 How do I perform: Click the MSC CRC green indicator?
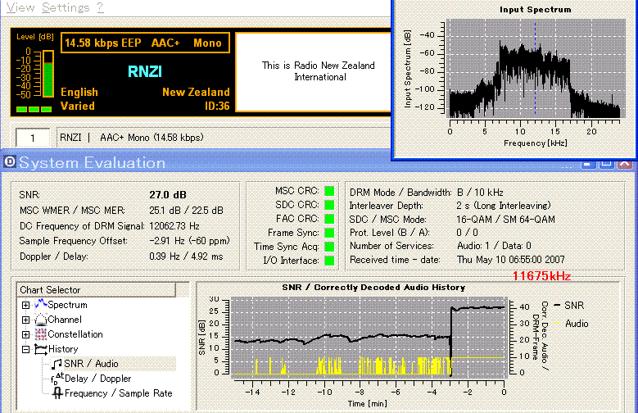(329, 191)
